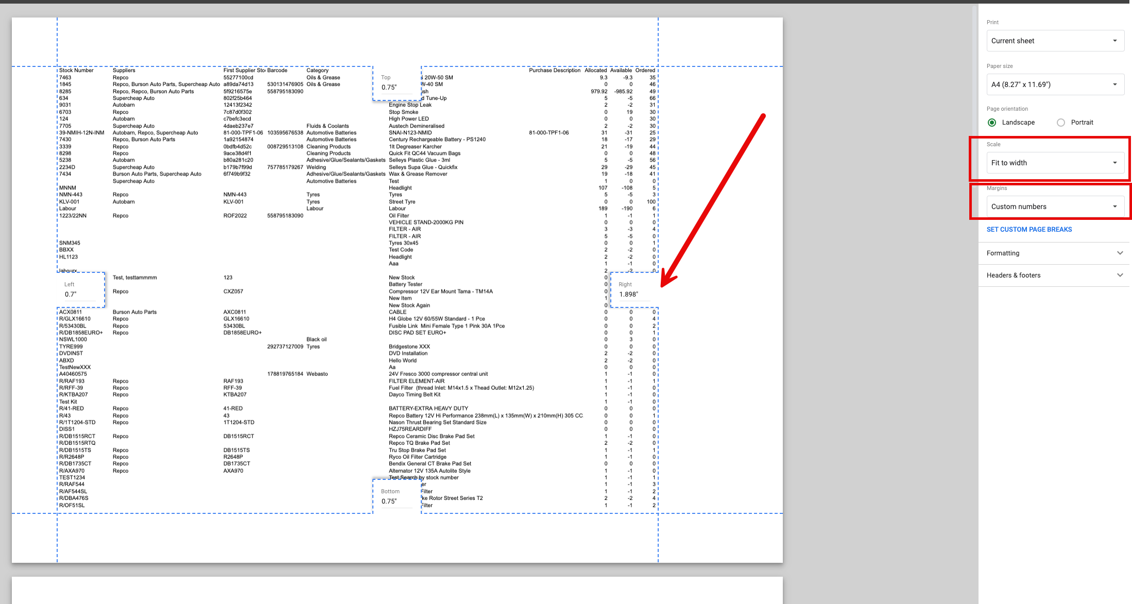Click the Margins dropdown arrow icon

(x=1114, y=206)
